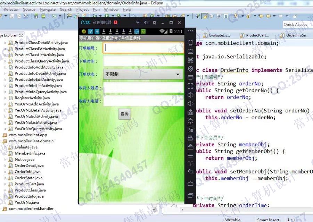Click the location pin icon in Nox sidebar
Screen dimensions: 313x222
(x=190, y=69)
